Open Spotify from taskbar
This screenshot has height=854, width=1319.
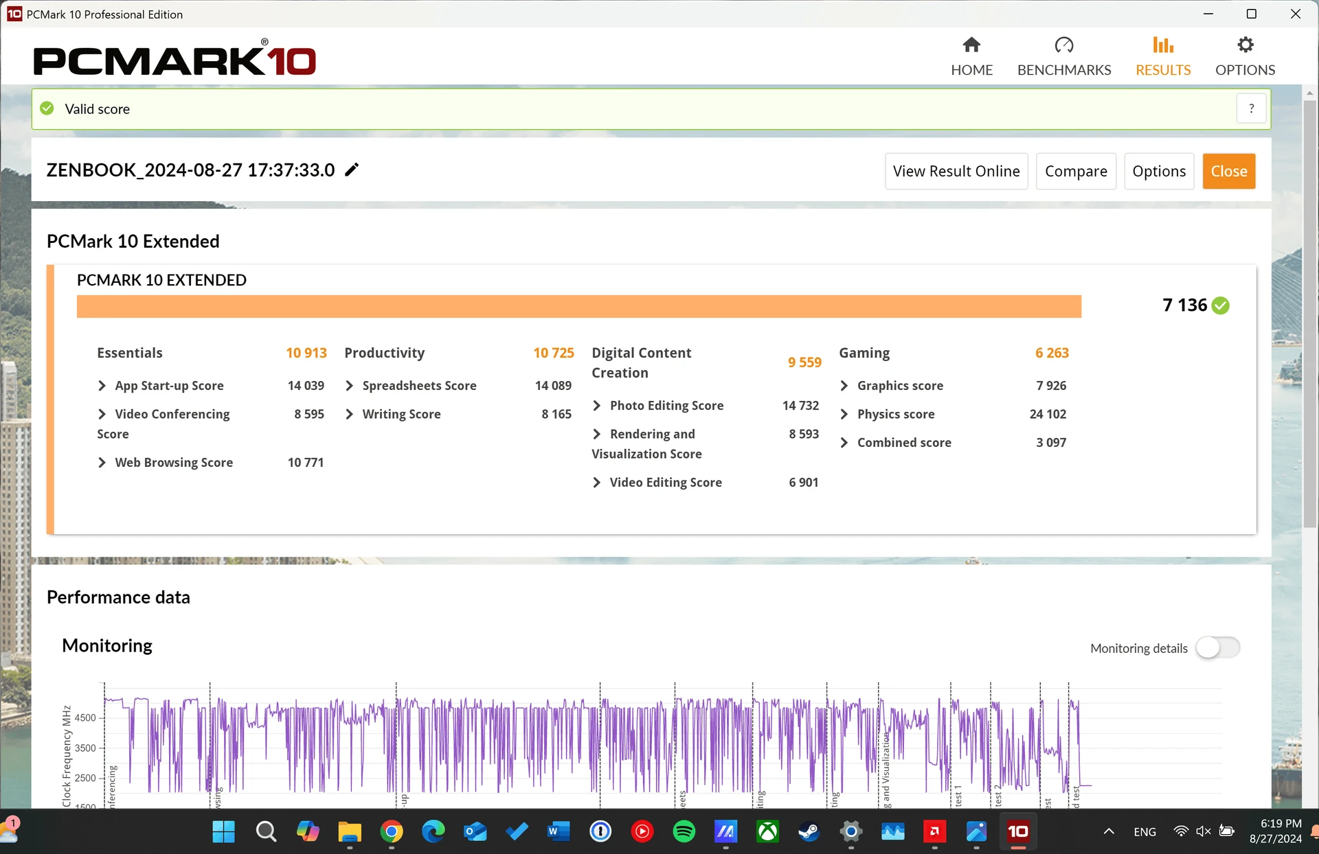684,832
